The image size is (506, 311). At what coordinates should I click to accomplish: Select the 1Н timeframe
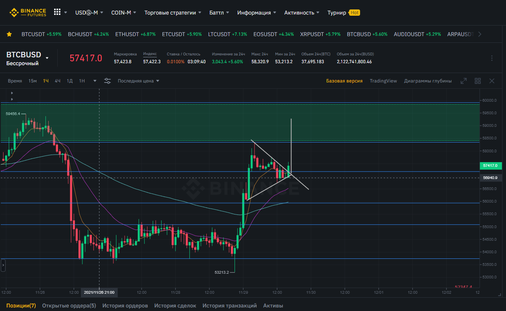[82, 81]
